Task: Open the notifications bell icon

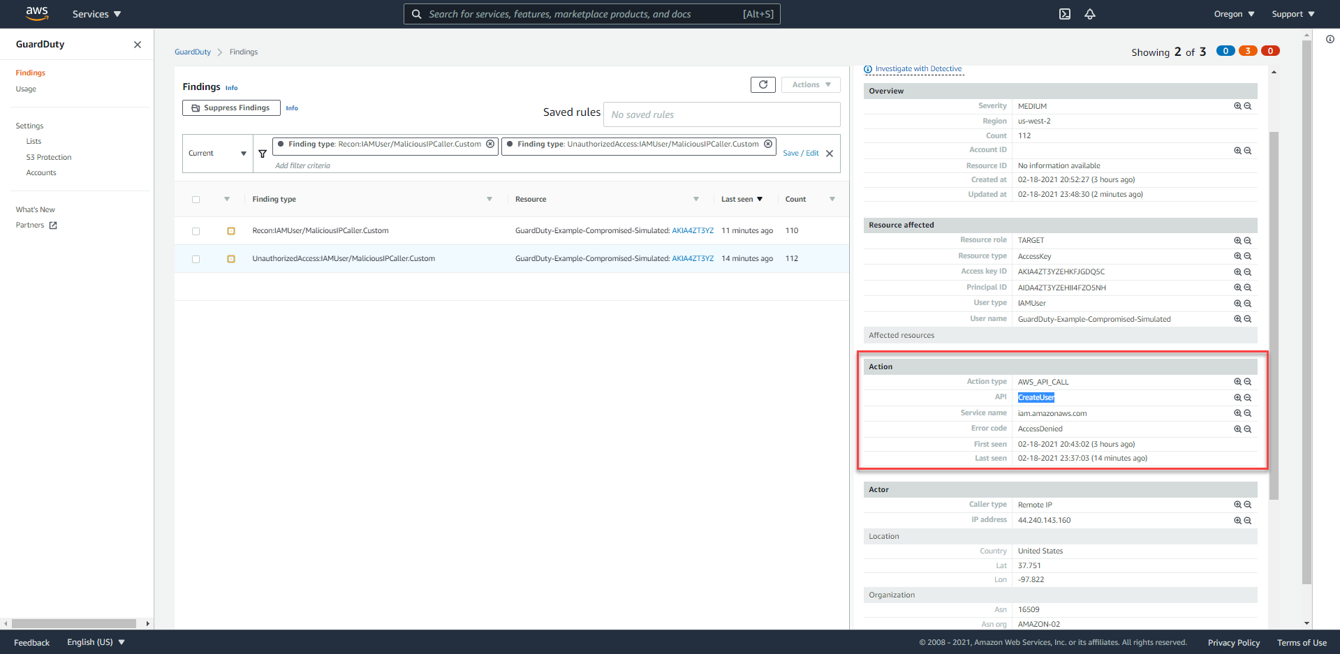Action: point(1090,14)
